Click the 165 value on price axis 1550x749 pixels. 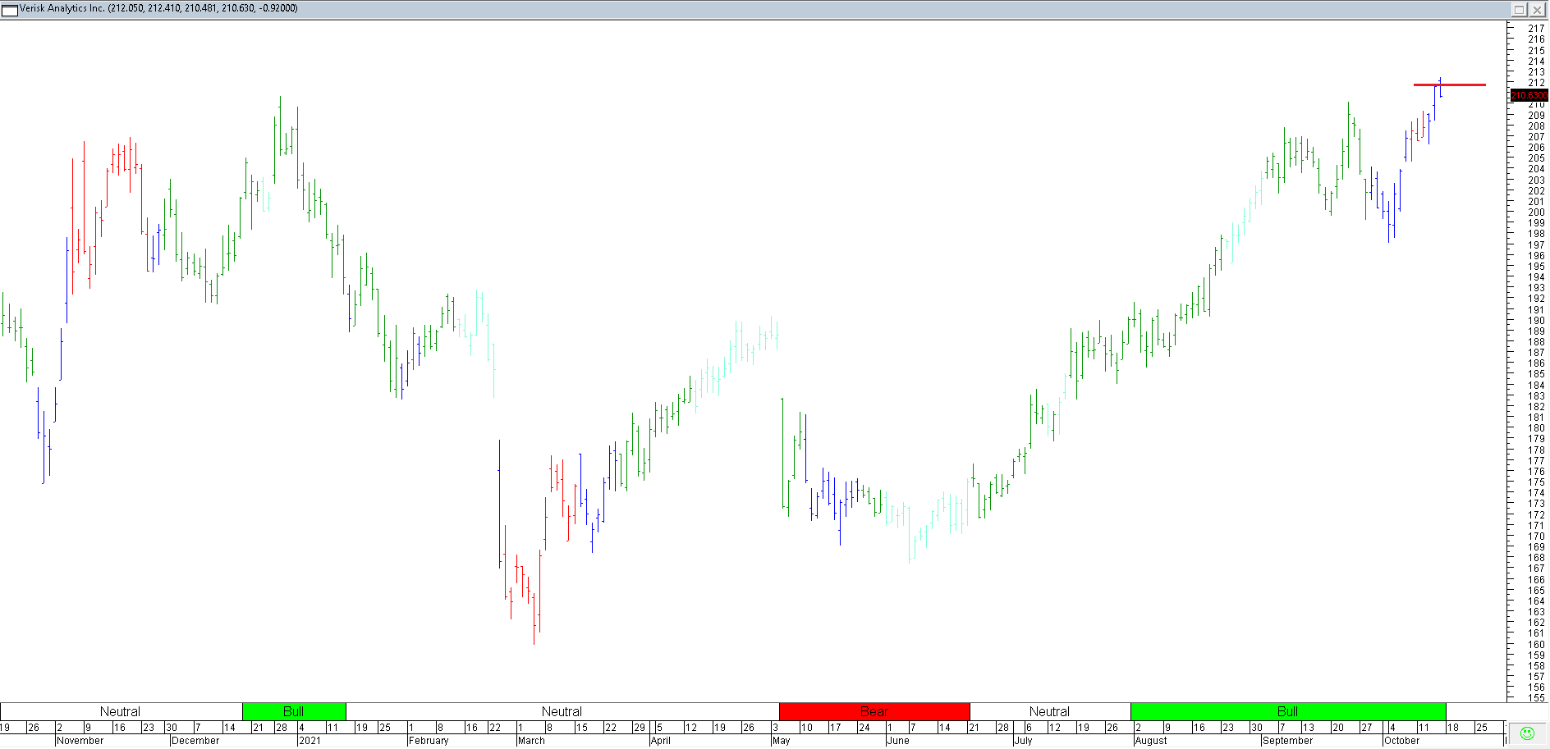click(x=1536, y=591)
